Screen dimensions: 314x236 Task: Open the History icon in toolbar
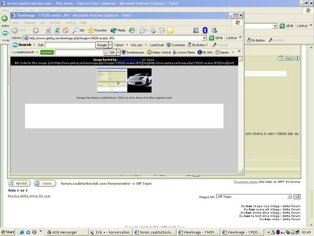(x=132, y=30)
